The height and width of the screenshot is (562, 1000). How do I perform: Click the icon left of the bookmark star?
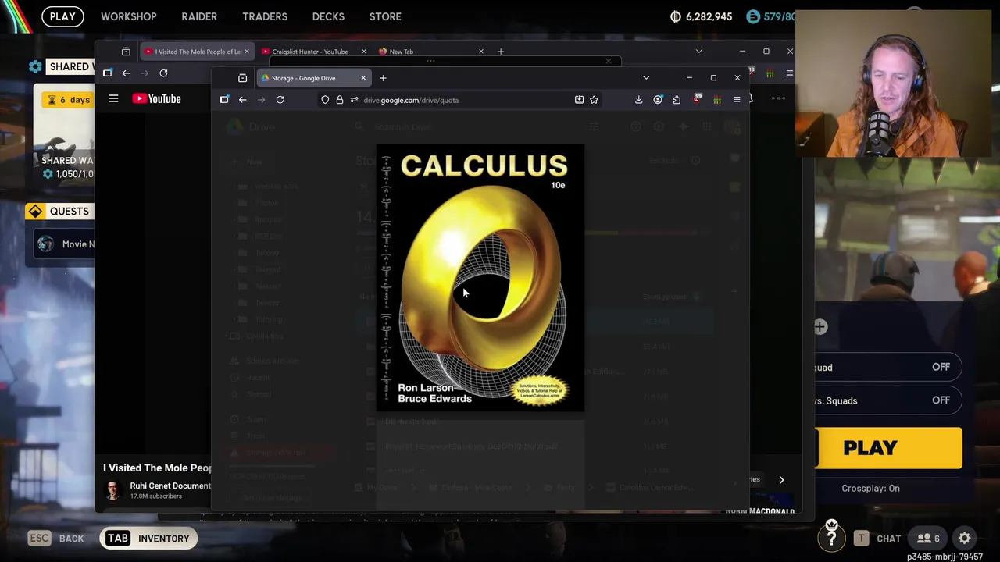tap(579, 100)
